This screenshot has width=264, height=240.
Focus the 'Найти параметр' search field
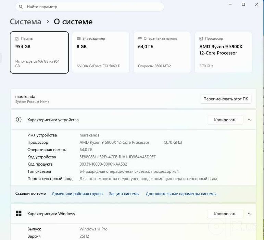90,7
